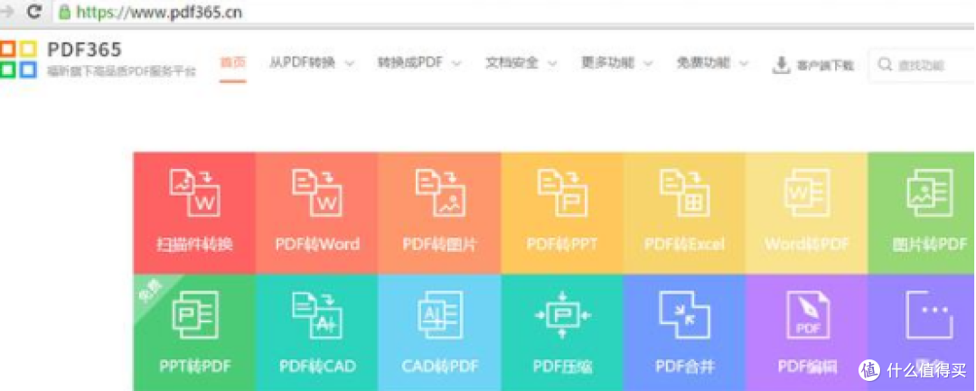Click the PDF365 site title
Viewport: 976px width, 391px height.
85,50
